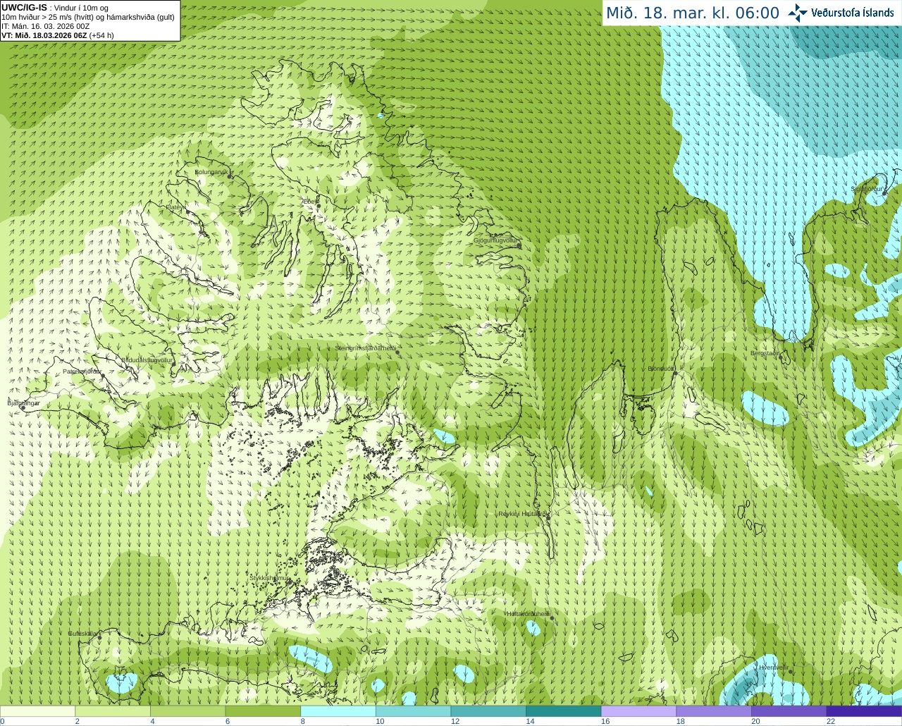Click the Siglufjörður station label
The width and height of the screenshot is (902, 726).
(867, 189)
